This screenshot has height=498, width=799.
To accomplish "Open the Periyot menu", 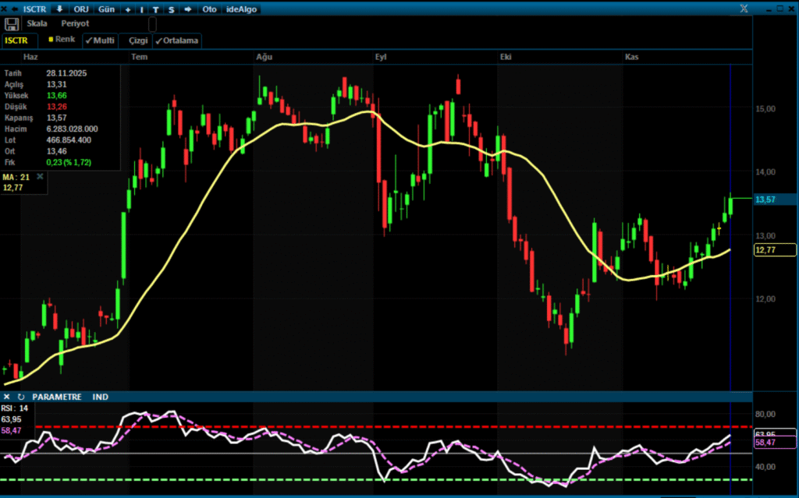I will pos(75,23).
